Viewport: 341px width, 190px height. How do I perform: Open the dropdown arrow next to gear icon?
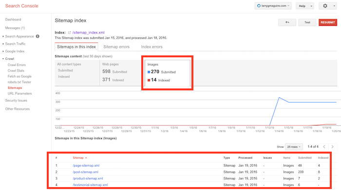[334, 6]
